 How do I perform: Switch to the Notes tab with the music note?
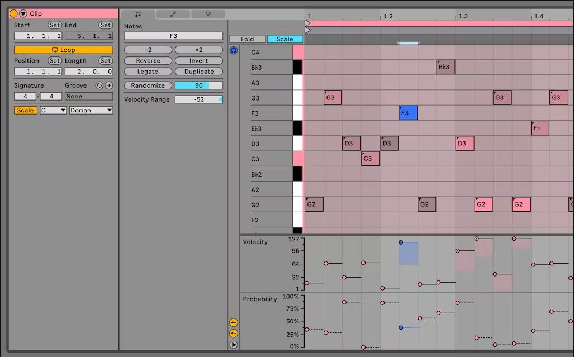click(x=137, y=13)
